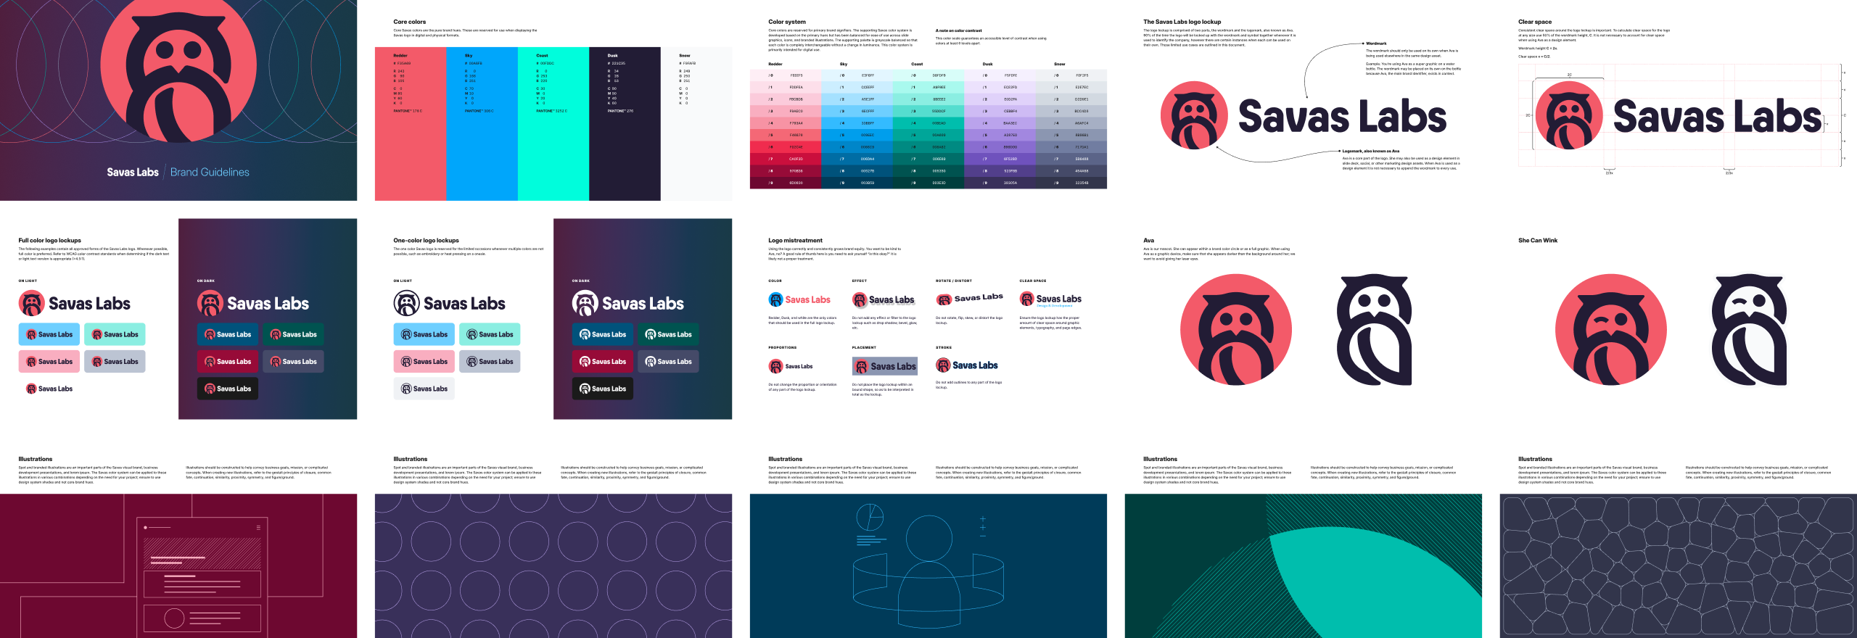Select the sky-blue Savas Labs badge in full-color On Light
Image resolution: width=1857 pixels, height=638 pixels.
(x=49, y=334)
